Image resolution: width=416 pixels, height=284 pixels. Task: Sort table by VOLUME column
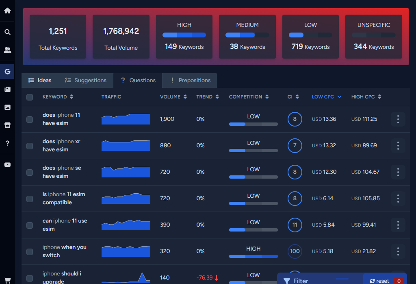pyautogui.click(x=173, y=97)
